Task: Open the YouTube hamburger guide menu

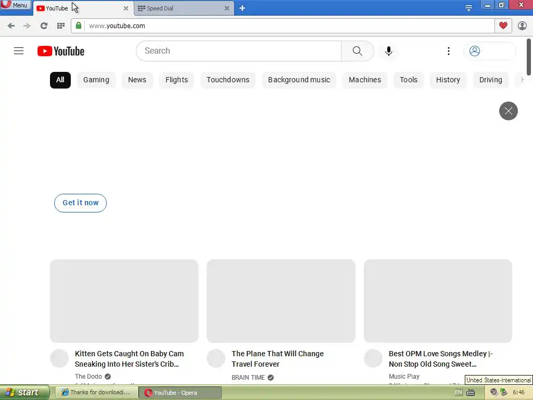Action: click(x=19, y=51)
